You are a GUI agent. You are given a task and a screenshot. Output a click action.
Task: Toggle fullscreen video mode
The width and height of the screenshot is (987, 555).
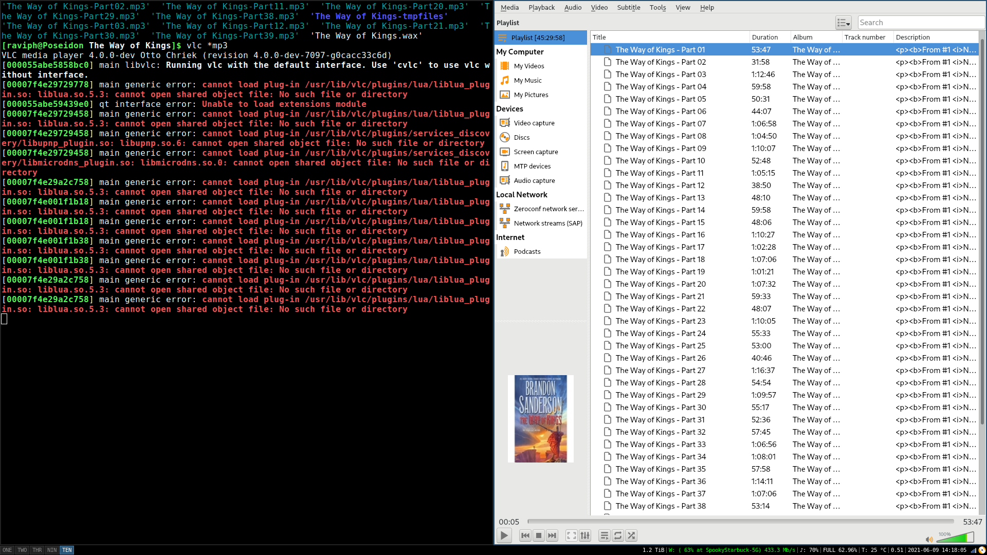(x=571, y=535)
